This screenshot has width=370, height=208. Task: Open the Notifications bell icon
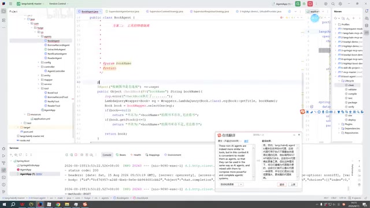367,11
